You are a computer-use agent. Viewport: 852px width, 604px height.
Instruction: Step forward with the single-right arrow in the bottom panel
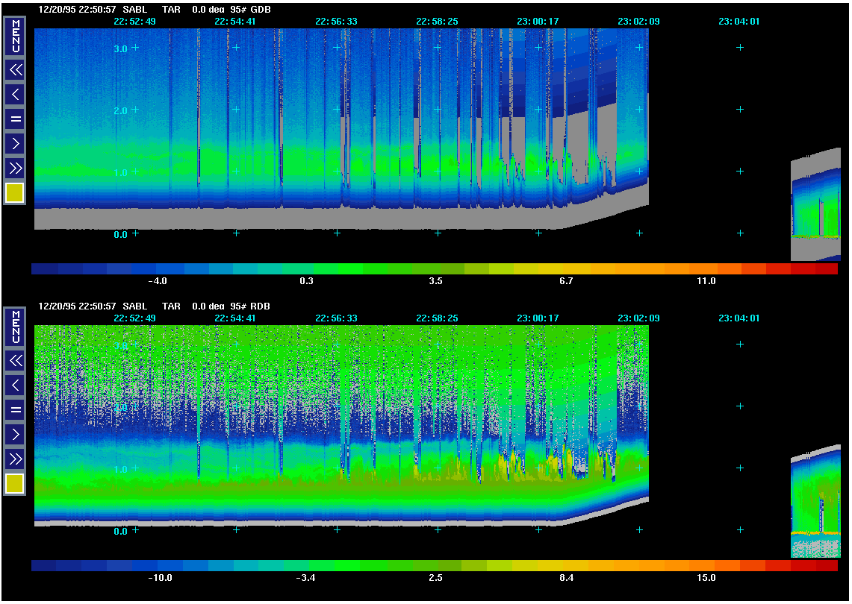(x=15, y=433)
